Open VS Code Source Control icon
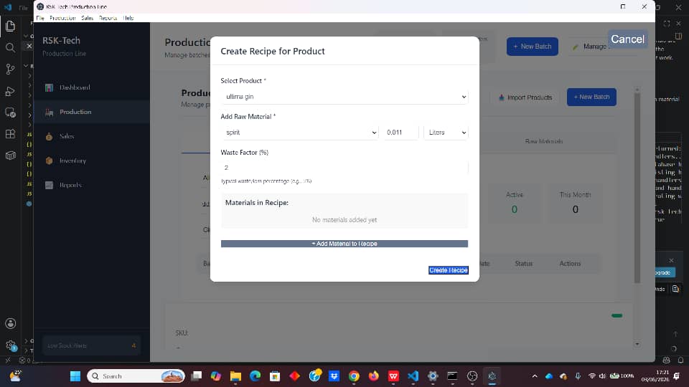This screenshot has width=689, height=387. pos(10,69)
